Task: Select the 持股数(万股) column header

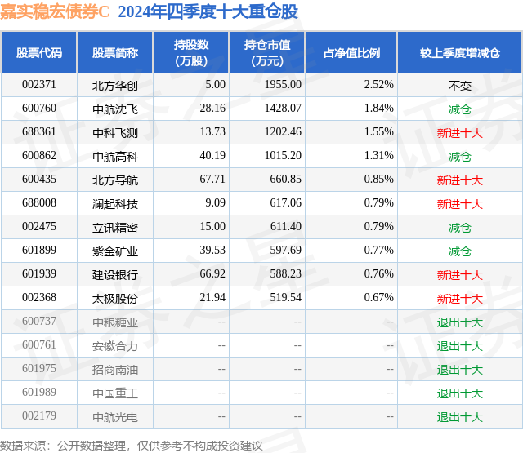Action: coord(191,52)
